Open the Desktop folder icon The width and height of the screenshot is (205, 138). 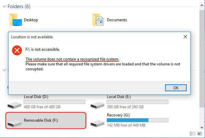[x=15, y=20]
